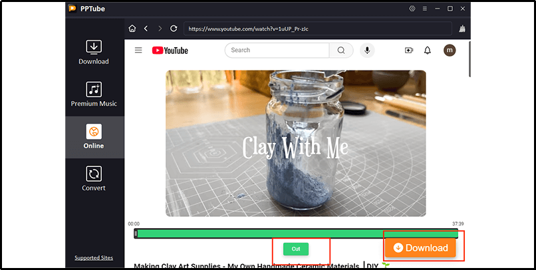The height and width of the screenshot is (270, 536).
Task: Expand the YouTube guide hamburger menu
Action: click(138, 50)
